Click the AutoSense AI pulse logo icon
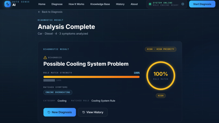This screenshot has width=219, height=123. pyautogui.click(x=8, y=4)
